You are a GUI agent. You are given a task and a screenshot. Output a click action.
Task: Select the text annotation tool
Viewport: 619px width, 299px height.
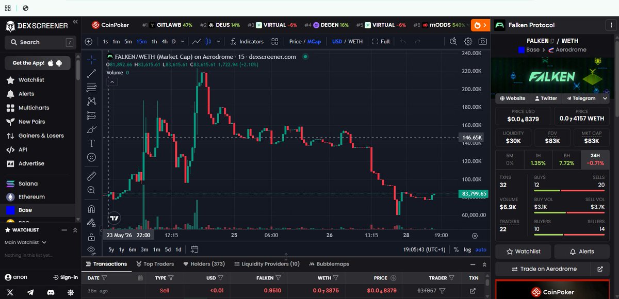point(91,143)
